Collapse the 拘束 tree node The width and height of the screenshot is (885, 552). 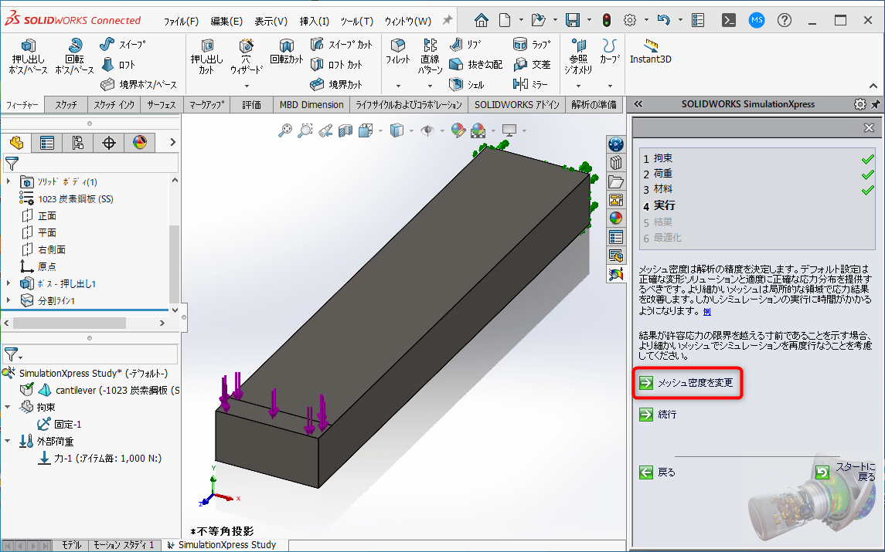(7, 406)
